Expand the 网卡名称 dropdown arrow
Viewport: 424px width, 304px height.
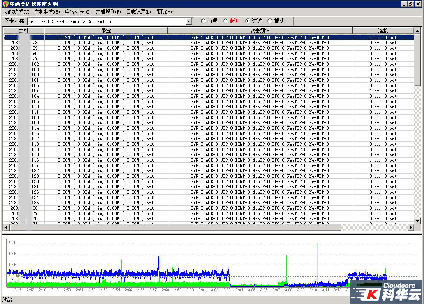pos(189,21)
